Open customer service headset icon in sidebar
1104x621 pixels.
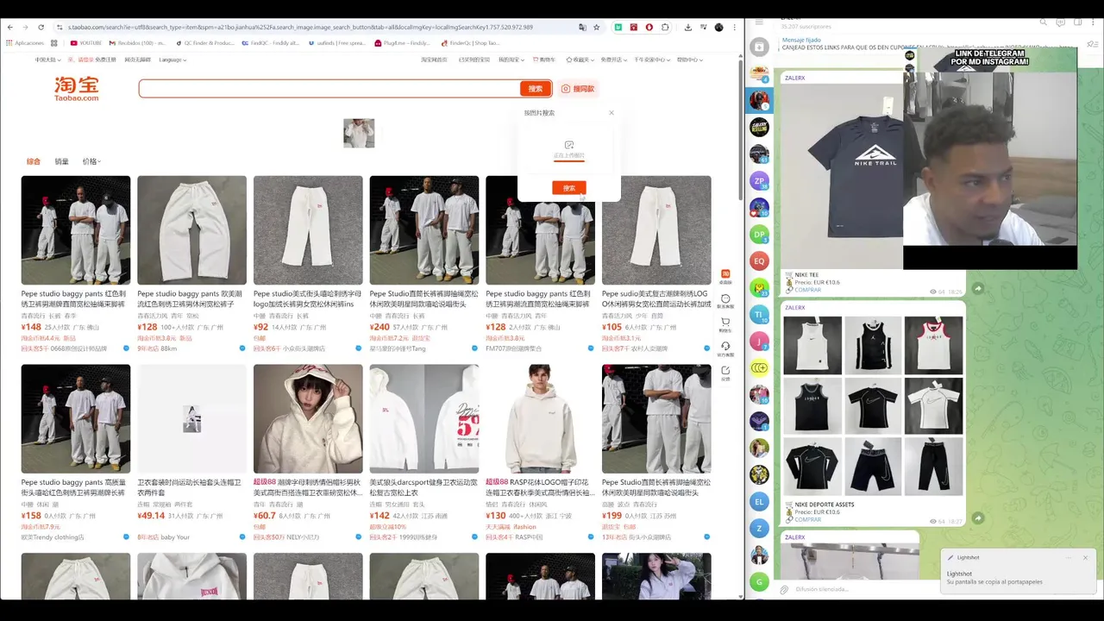(x=725, y=348)
